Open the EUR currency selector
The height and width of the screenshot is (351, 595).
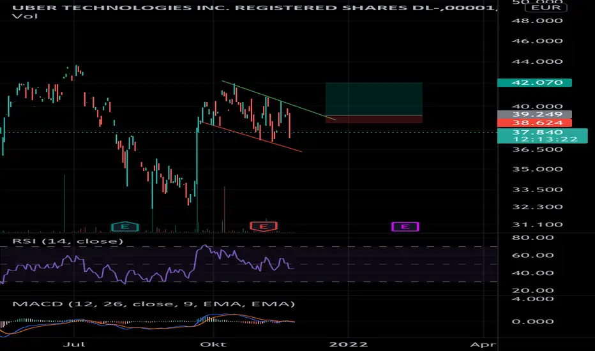point(546,7)
